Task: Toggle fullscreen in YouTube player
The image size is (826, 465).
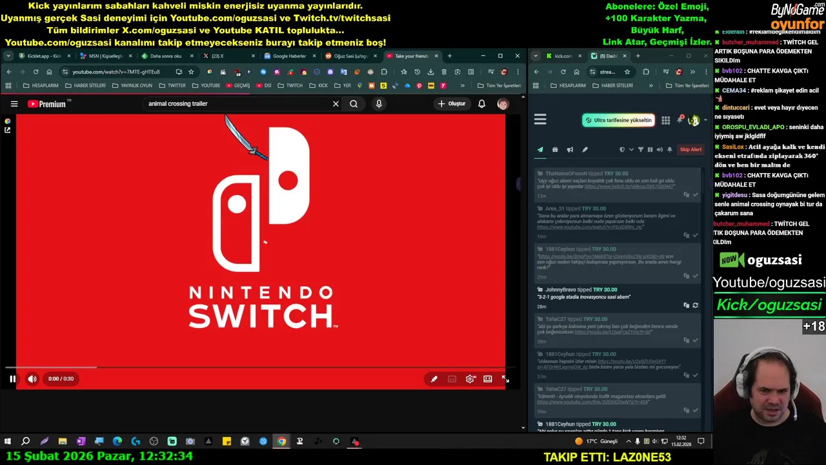Action: [505, 379]
